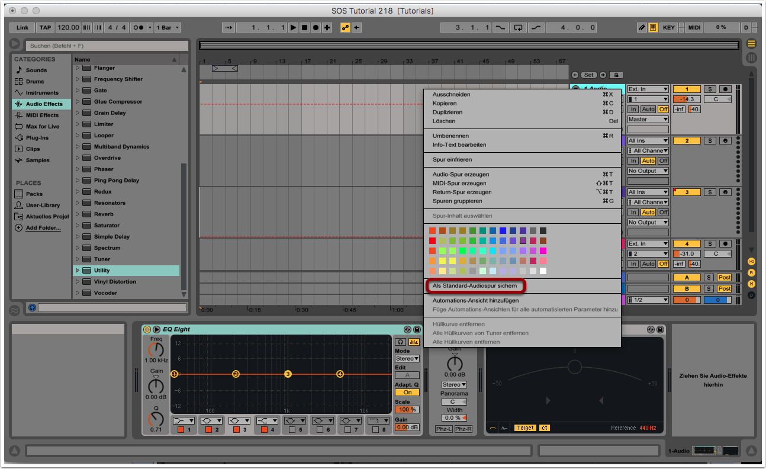Toggle the EQ Eight device activator
766x469 pixels.
(147, 329)
